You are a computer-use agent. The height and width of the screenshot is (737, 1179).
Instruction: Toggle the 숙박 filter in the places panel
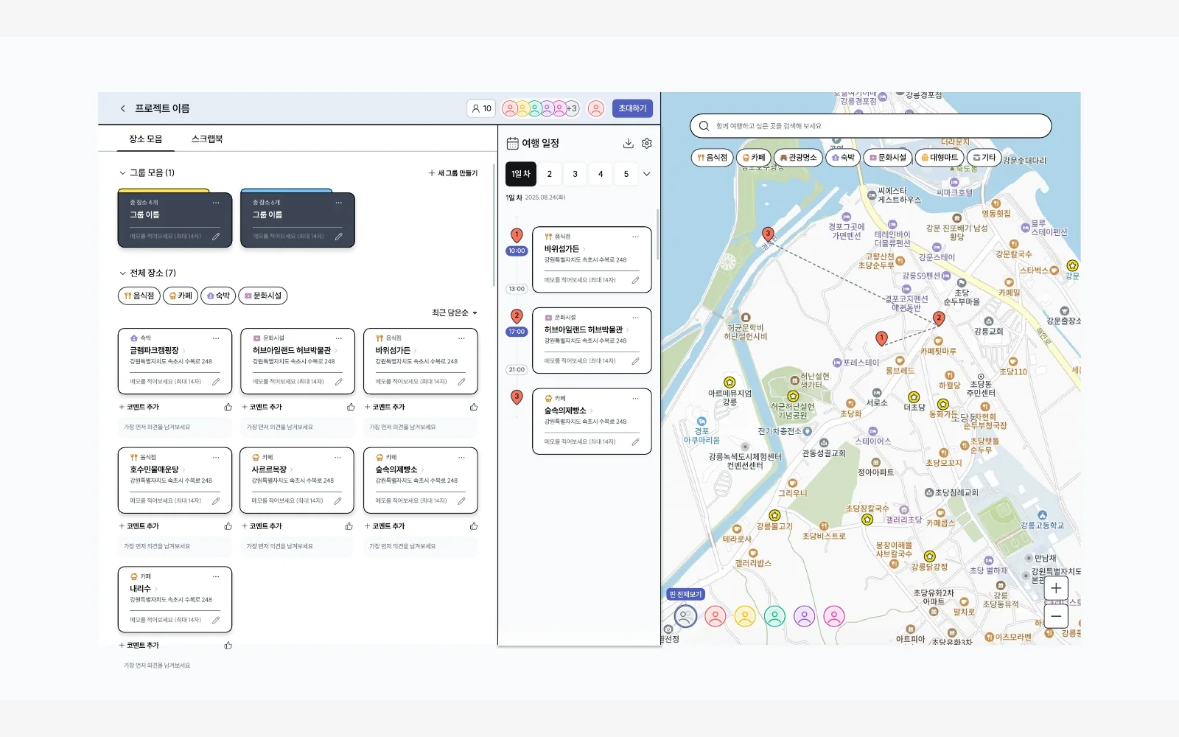pos(218,296)
